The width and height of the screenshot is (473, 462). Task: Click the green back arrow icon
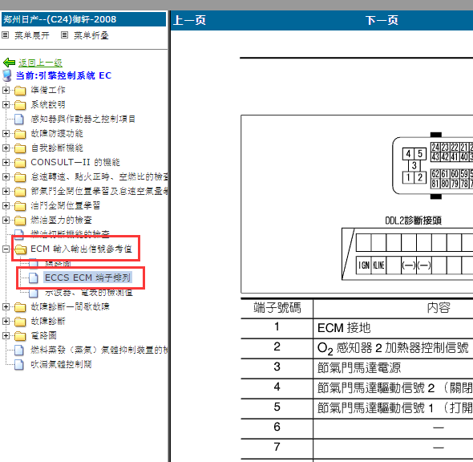9,63
